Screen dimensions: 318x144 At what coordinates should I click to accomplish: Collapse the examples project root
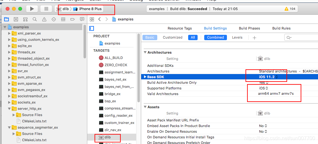5,27
